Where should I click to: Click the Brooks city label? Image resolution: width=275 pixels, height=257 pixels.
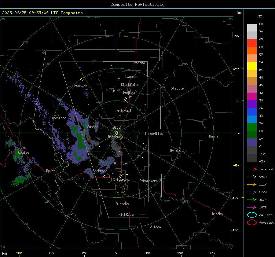tap(217, 214)
